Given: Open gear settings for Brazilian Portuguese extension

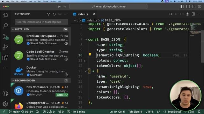Looking at the screenshot, I should [x=66, y=43].
